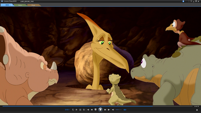The width and height of the screenshot is (201, 113).
Task: Switch to the Music tab
Action: pyautogui.click(x=34, y=5)
